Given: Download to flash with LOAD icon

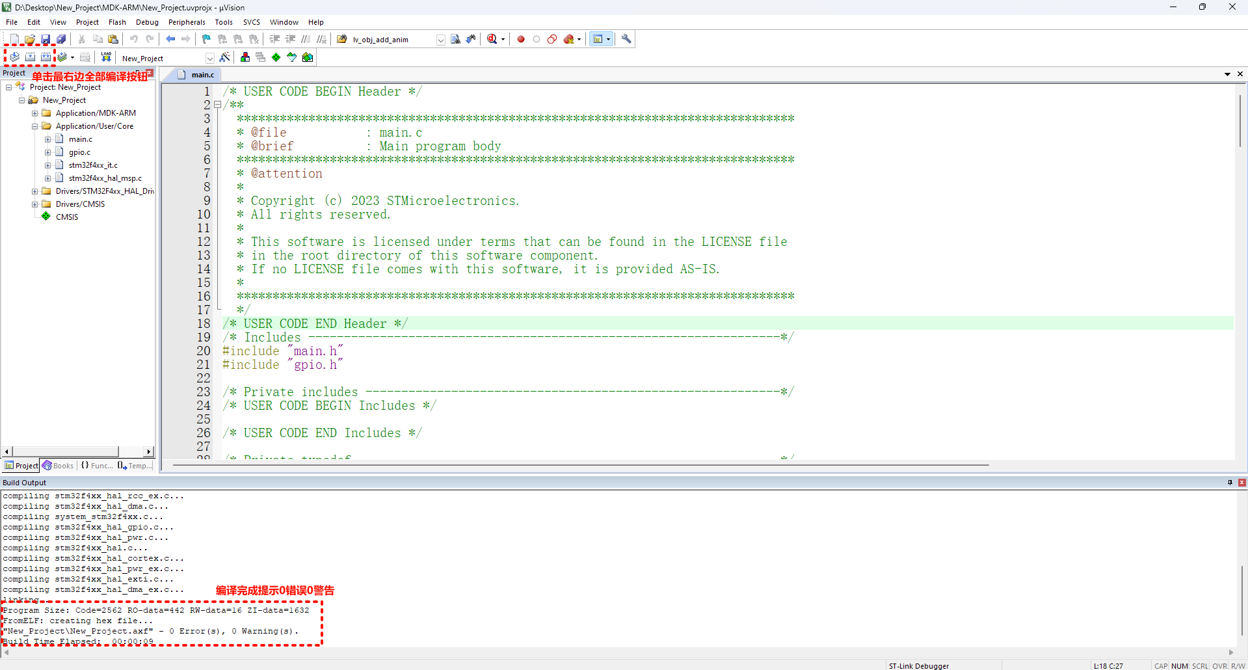Looking at the screenshot, I should point(106,57).
